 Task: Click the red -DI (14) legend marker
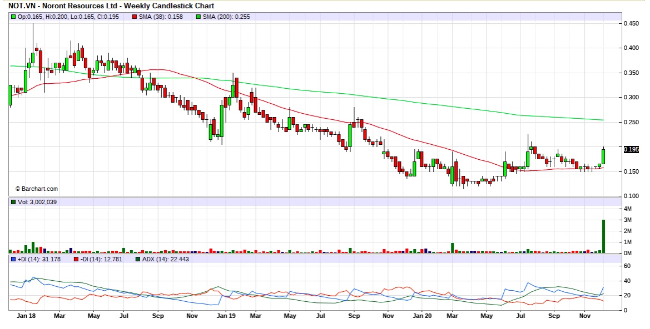click(x=76, y=259)
